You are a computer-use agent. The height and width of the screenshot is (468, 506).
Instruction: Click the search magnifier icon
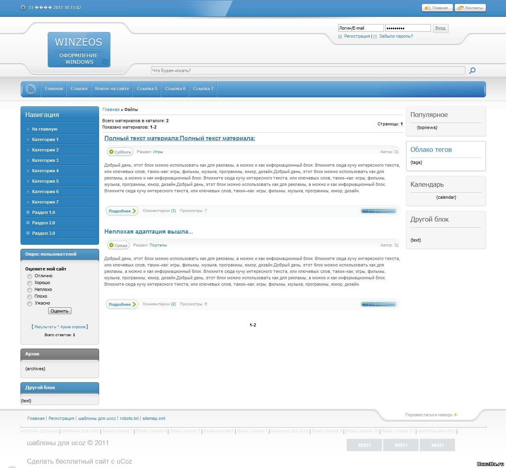coord(472,71)
